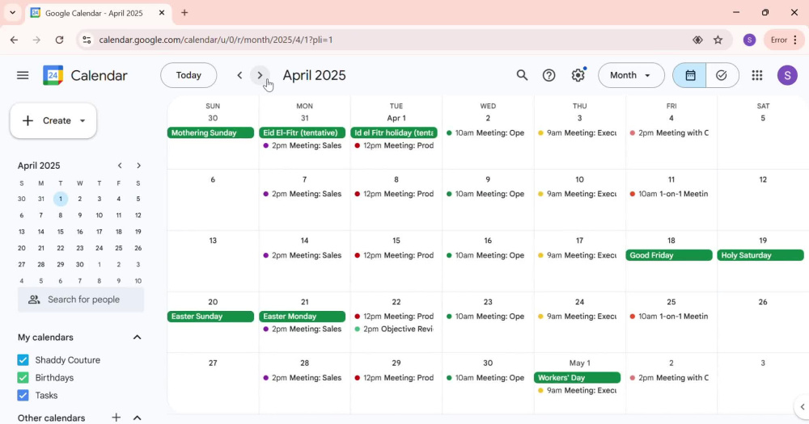Switch to calendar view icon

click(690, 75)
